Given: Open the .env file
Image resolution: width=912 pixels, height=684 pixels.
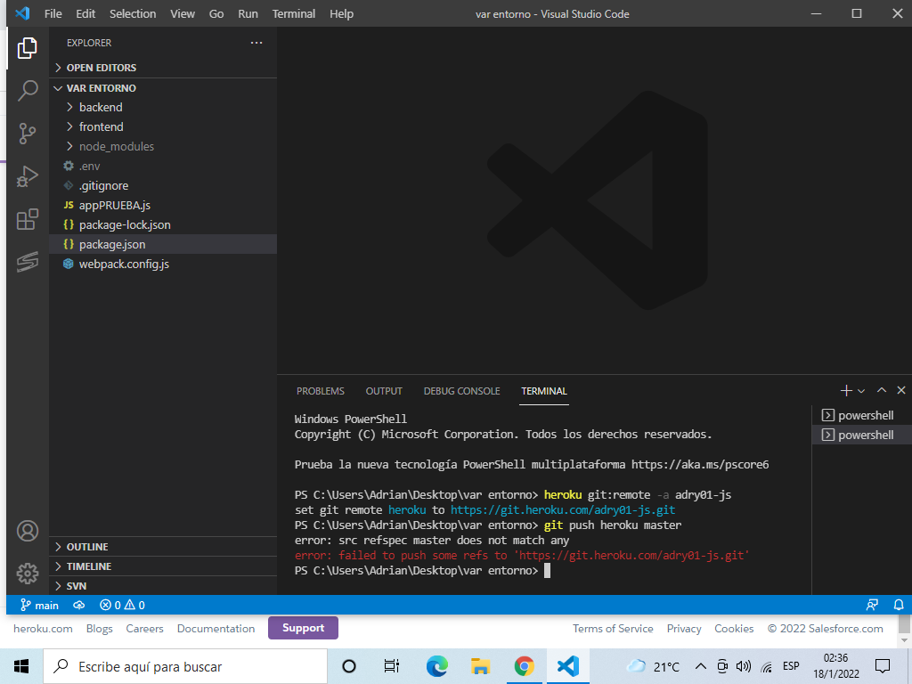Looking at the screenshot, I should click(163, 167).
